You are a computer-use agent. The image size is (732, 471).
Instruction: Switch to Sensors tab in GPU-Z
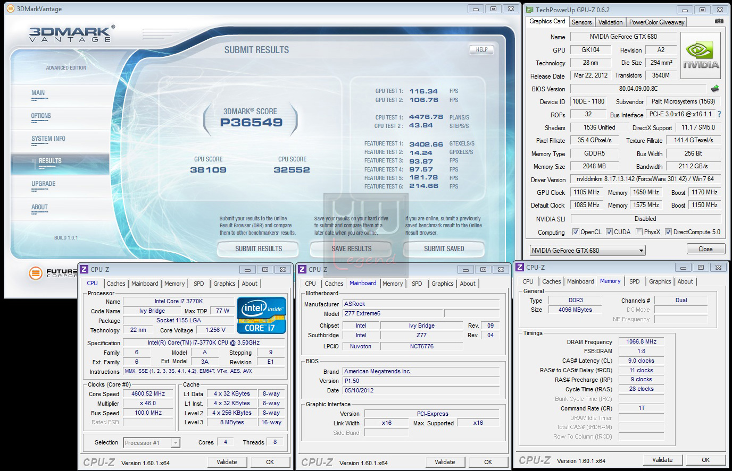click(581, 22)
